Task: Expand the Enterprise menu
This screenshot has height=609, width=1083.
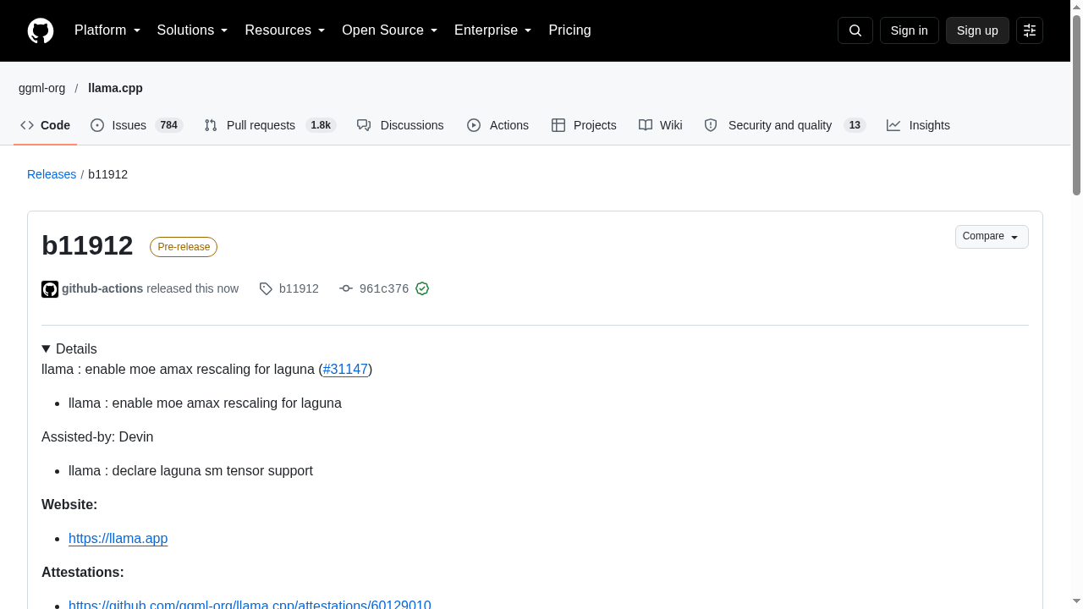Action: click(x=493, y=30)
